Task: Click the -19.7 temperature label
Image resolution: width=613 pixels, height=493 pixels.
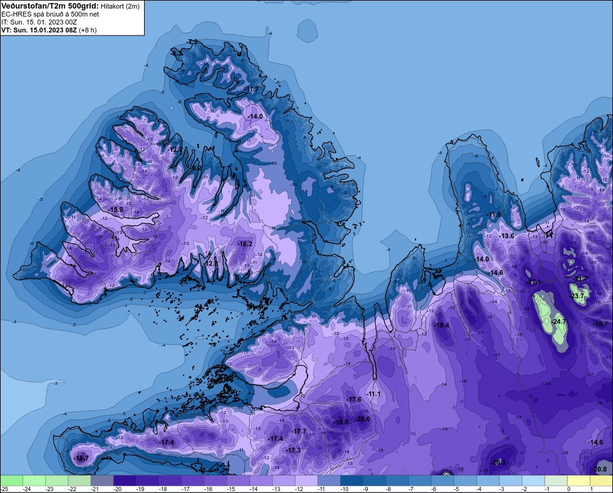Action: point(601,324)
